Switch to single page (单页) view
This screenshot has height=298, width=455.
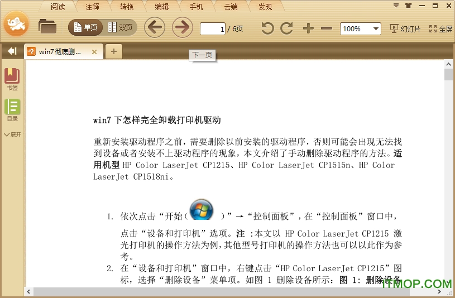click(x=85, y=27)
